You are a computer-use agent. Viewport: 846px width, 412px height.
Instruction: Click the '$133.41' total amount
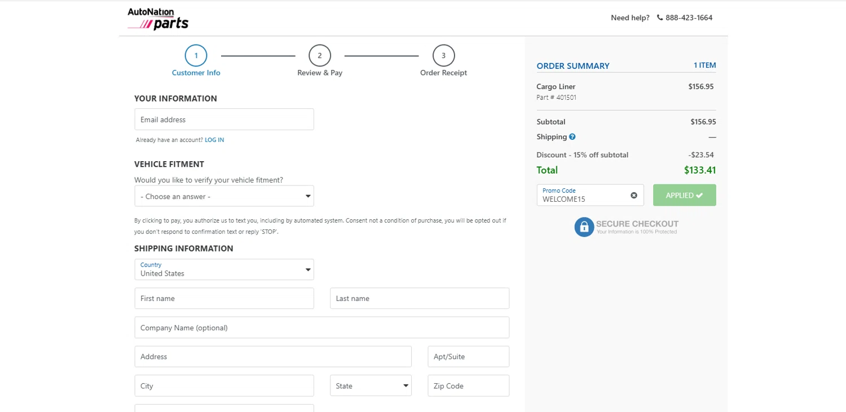tap(700, 170)
